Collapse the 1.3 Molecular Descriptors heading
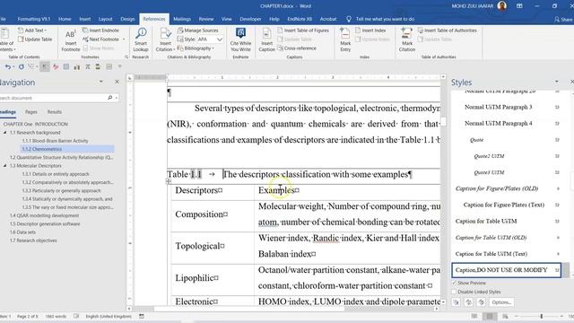This screenshot has height=323, width=574. (5, 166)
